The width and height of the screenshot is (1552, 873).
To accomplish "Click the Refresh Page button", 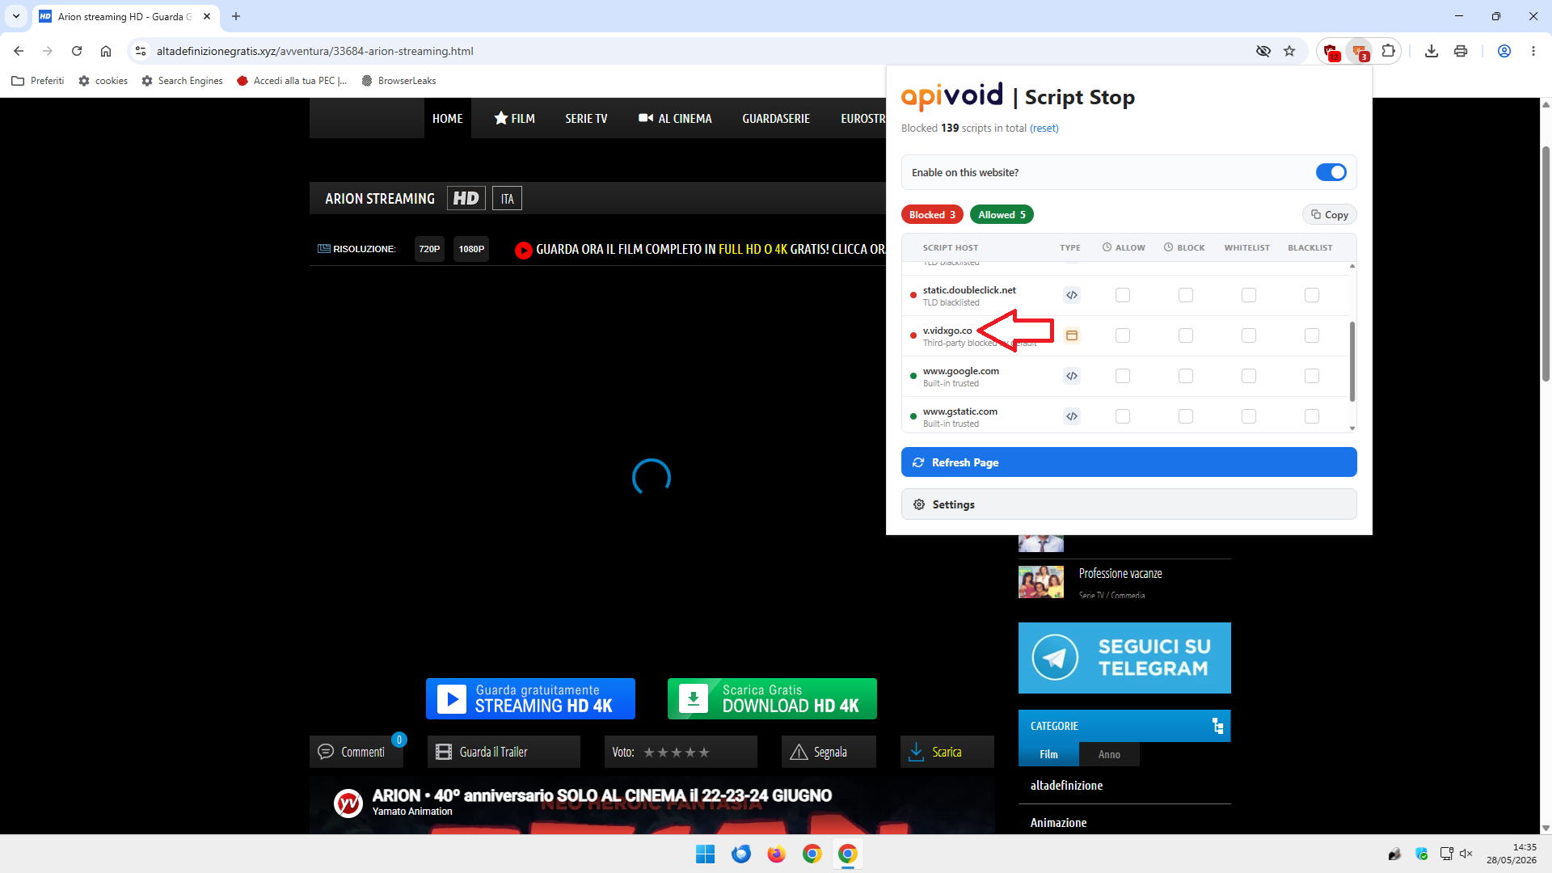I will [x=1128, y=462].
